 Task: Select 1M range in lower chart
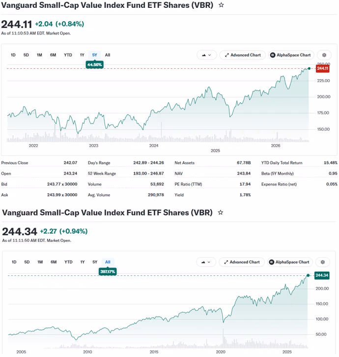point(40,262)
